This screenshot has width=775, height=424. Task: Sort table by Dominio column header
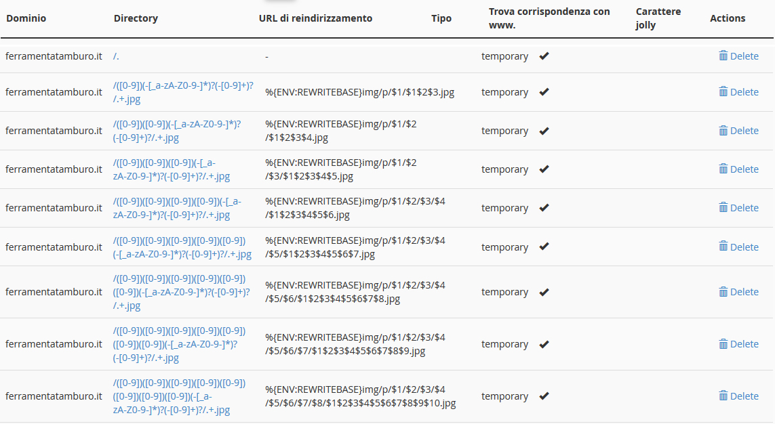pos(26,18)
